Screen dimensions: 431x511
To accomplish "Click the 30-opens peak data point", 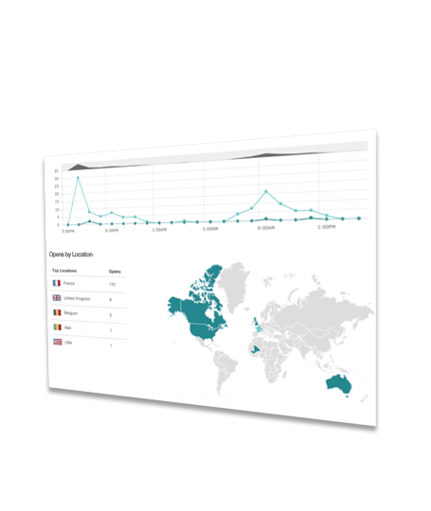I will tap(78, 178).
